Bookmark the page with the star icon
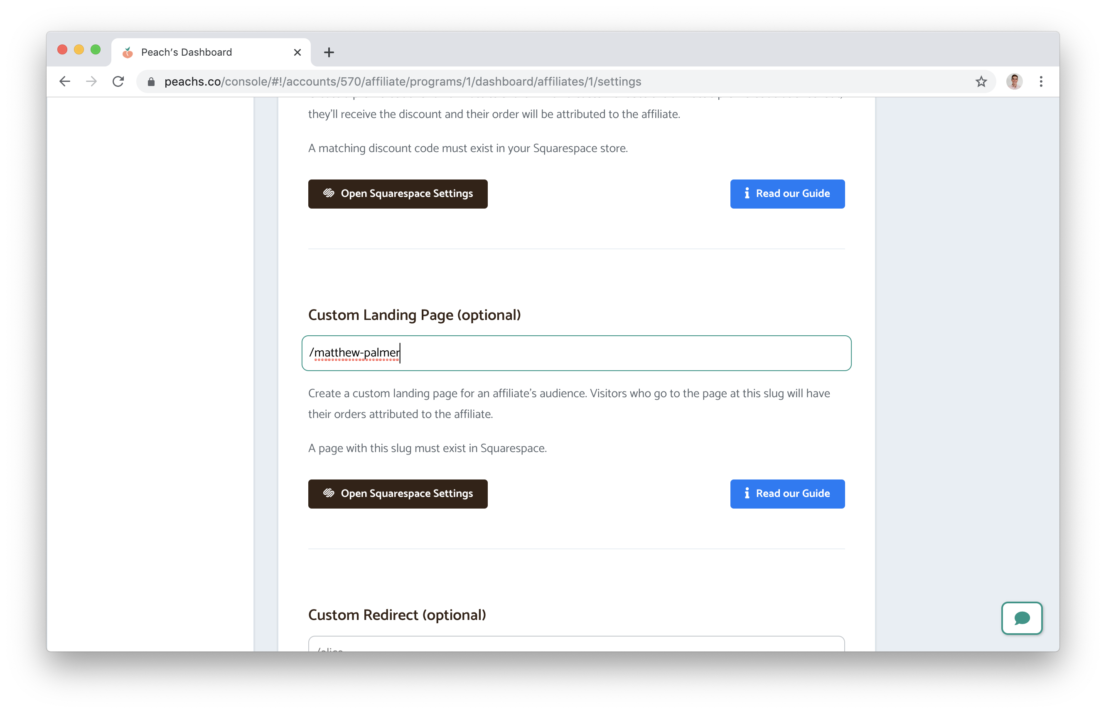1106x713 pixels. click(980, 81)
